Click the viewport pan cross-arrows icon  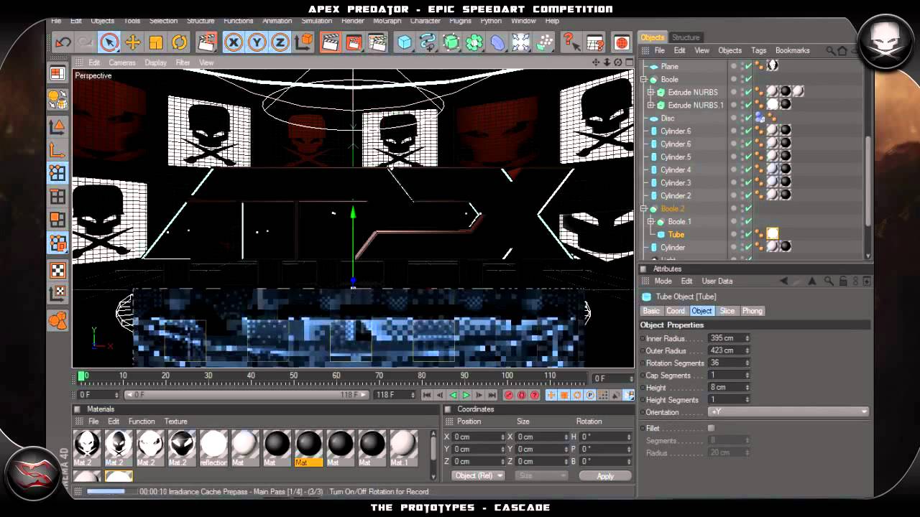click(596, 62)
